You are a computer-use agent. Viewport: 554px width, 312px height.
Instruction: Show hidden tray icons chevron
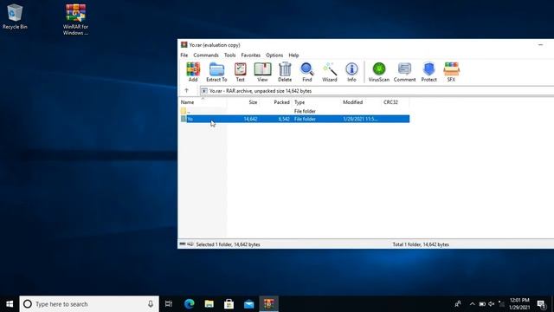coord(472,304)
